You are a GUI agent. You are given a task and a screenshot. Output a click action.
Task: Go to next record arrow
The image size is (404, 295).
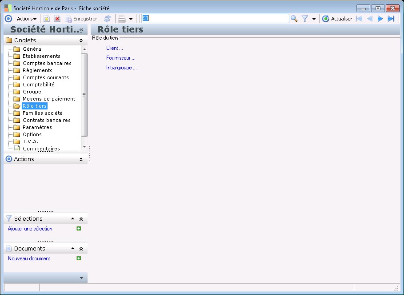coord(380,19)
